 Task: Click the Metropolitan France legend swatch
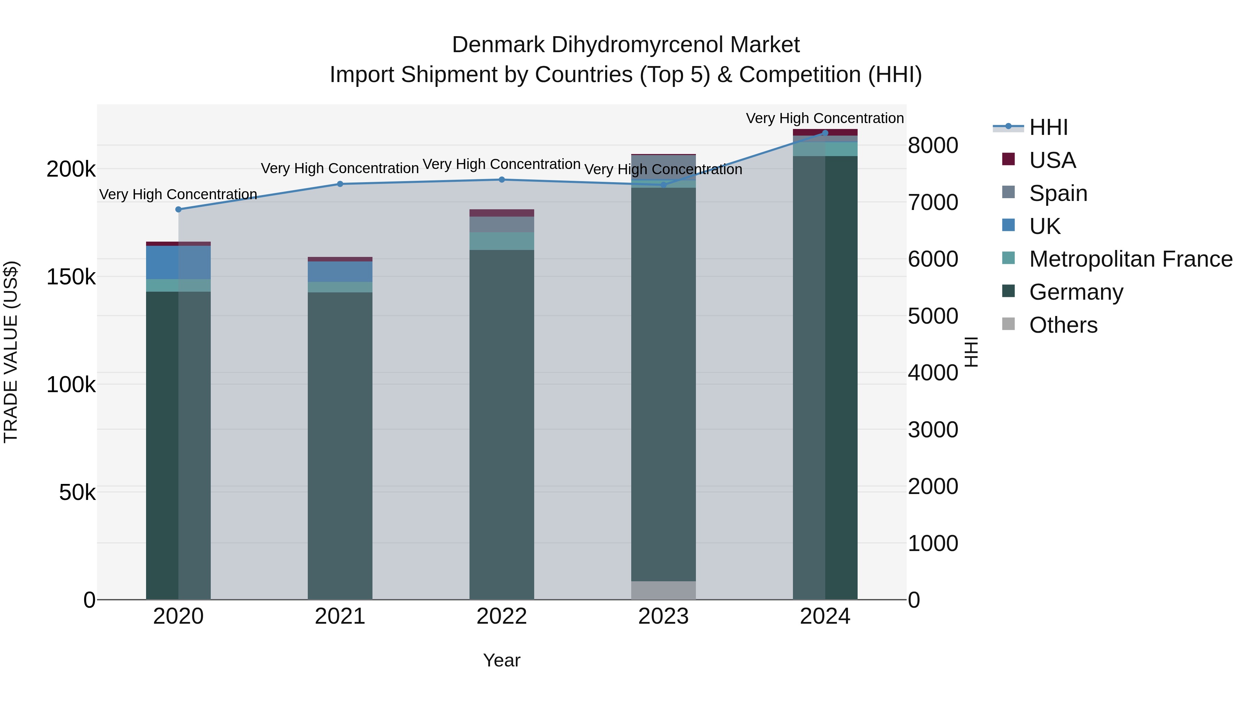(1009, 258)
